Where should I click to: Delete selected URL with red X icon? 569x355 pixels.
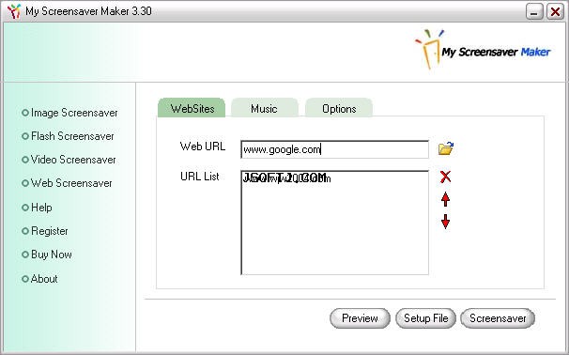[x=445, y=177]
